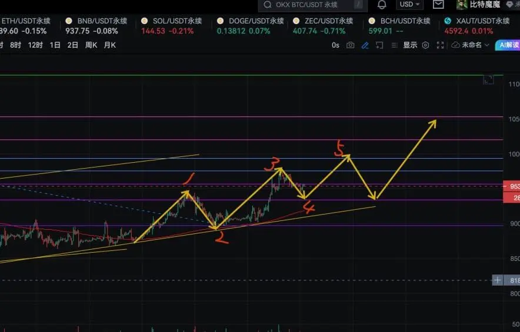Click DOGE price 0.13812

231,31
